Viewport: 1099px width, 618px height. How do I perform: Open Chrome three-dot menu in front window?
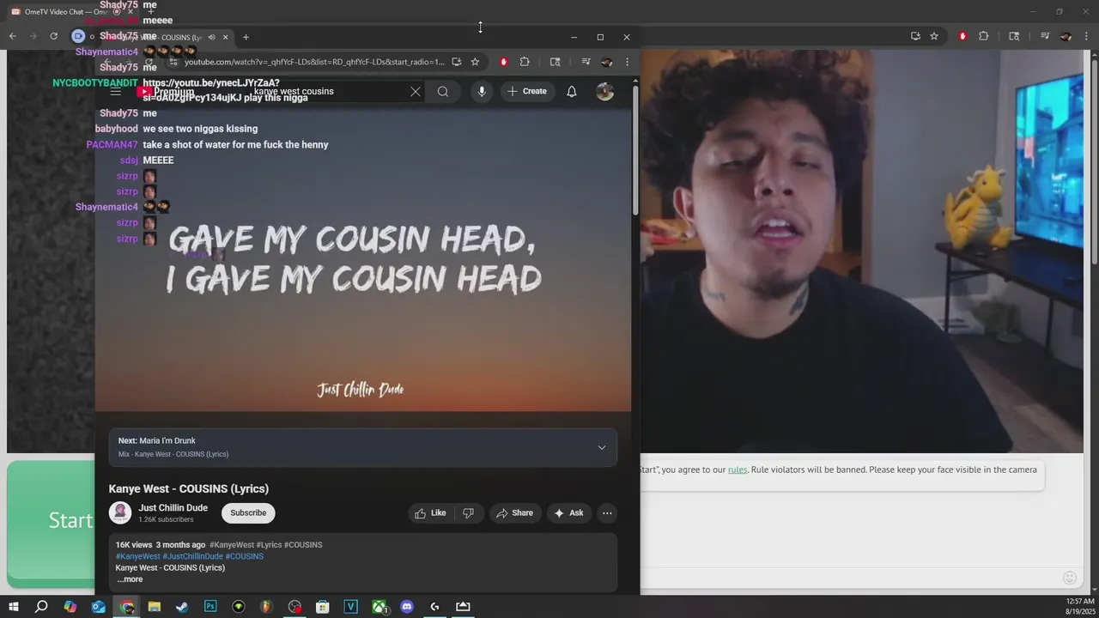click(627, 62)
